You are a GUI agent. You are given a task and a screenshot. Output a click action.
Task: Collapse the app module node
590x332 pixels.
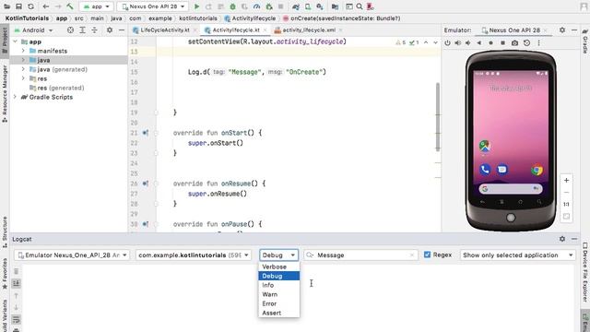(x=15, y=41)
